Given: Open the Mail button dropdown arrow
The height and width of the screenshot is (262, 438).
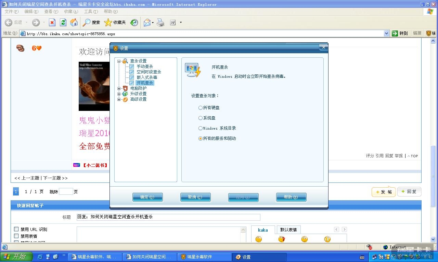Looking at the screenshot, I should [153, 23].
